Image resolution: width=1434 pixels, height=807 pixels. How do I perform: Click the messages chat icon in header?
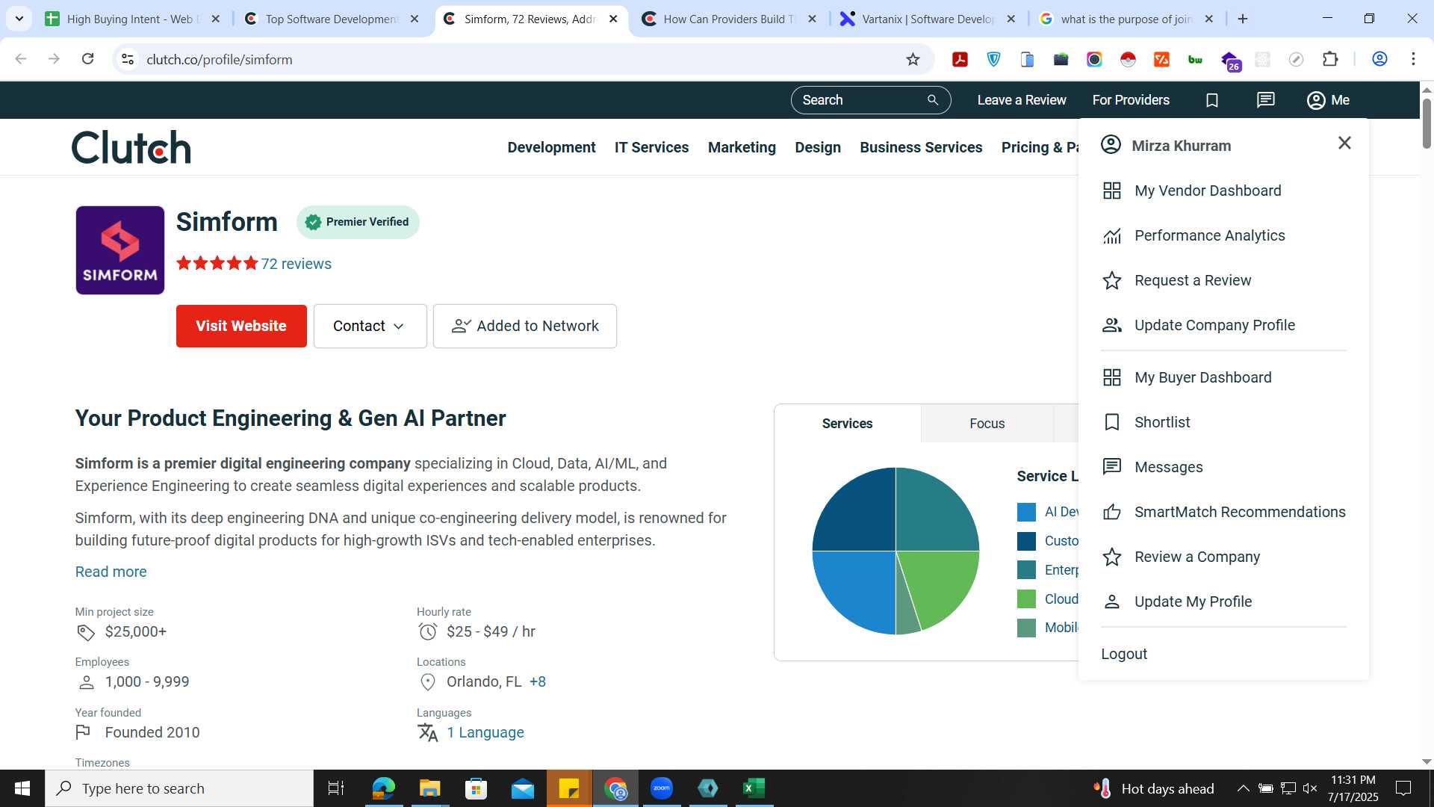point(1265,100)
